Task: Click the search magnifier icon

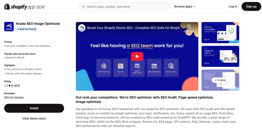Action: point(83,7)
